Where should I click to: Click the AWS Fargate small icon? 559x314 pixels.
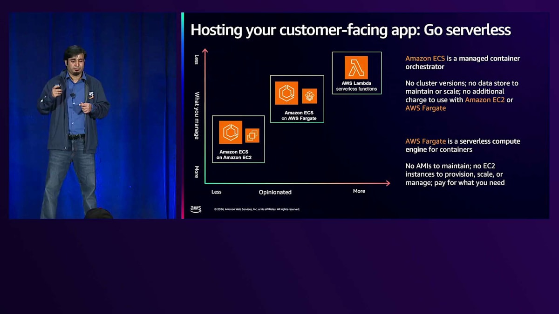coord(310,96)
